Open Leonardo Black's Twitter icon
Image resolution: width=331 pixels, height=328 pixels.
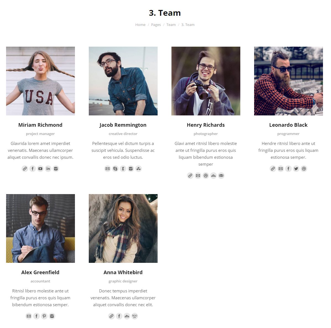pyautogui.click(x=296, y=169)
